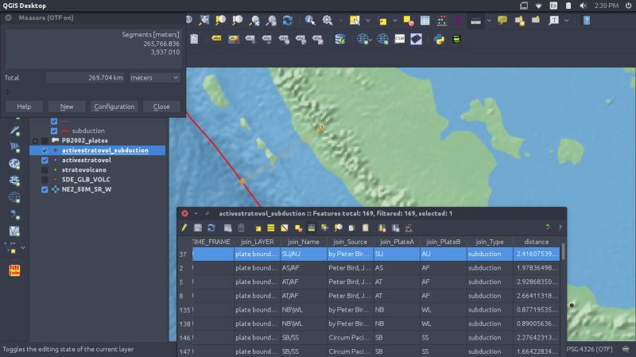Toggle PB2002_plates layer checkbox
The width and height of the screenshot is (636, 357).
coord(45,141)
